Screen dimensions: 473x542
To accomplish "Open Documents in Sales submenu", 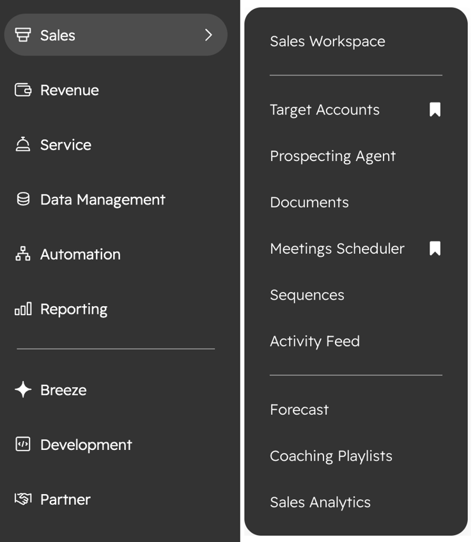I will (309, 202).
